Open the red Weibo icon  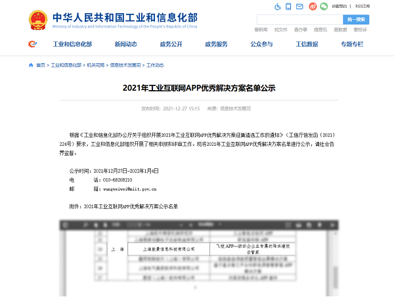tap(313, 7)
